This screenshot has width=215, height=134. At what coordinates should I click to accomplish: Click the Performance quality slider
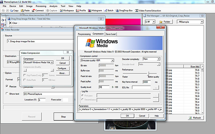(149, 74)
